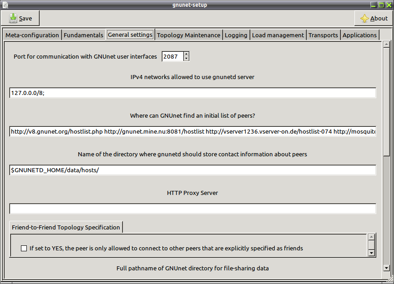Click the label about storing contact information about peers

[x=192, y=154]
